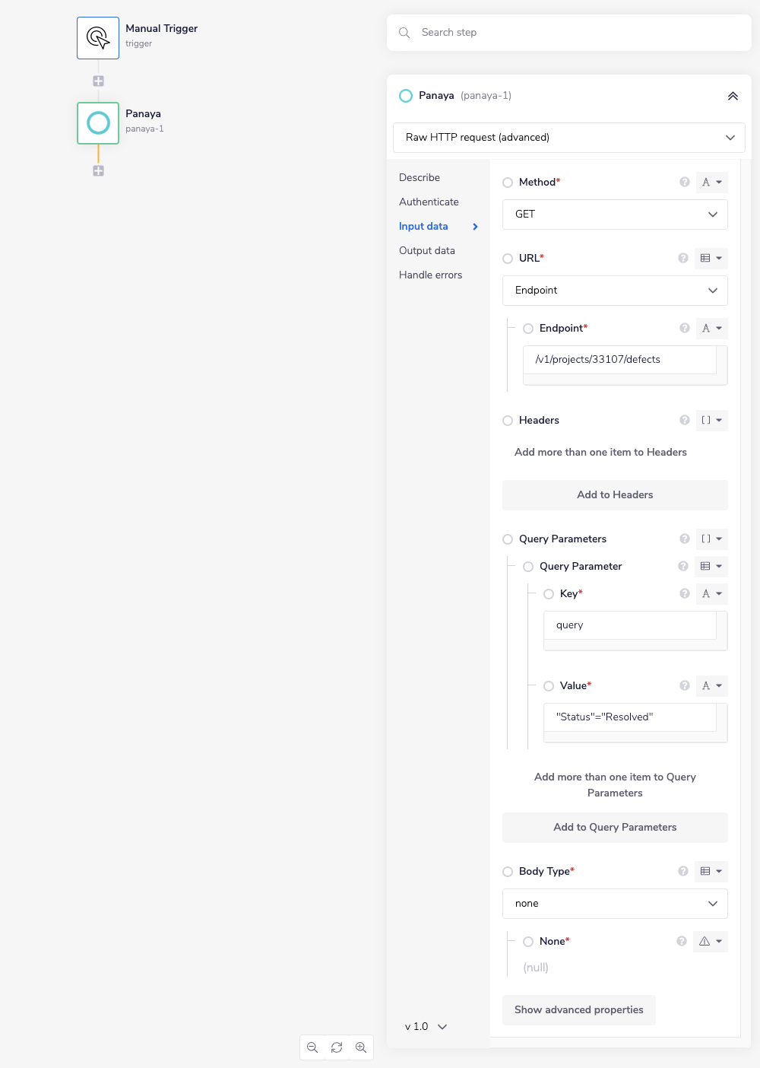Switch to the Output data tab

[x=427, y=251]
